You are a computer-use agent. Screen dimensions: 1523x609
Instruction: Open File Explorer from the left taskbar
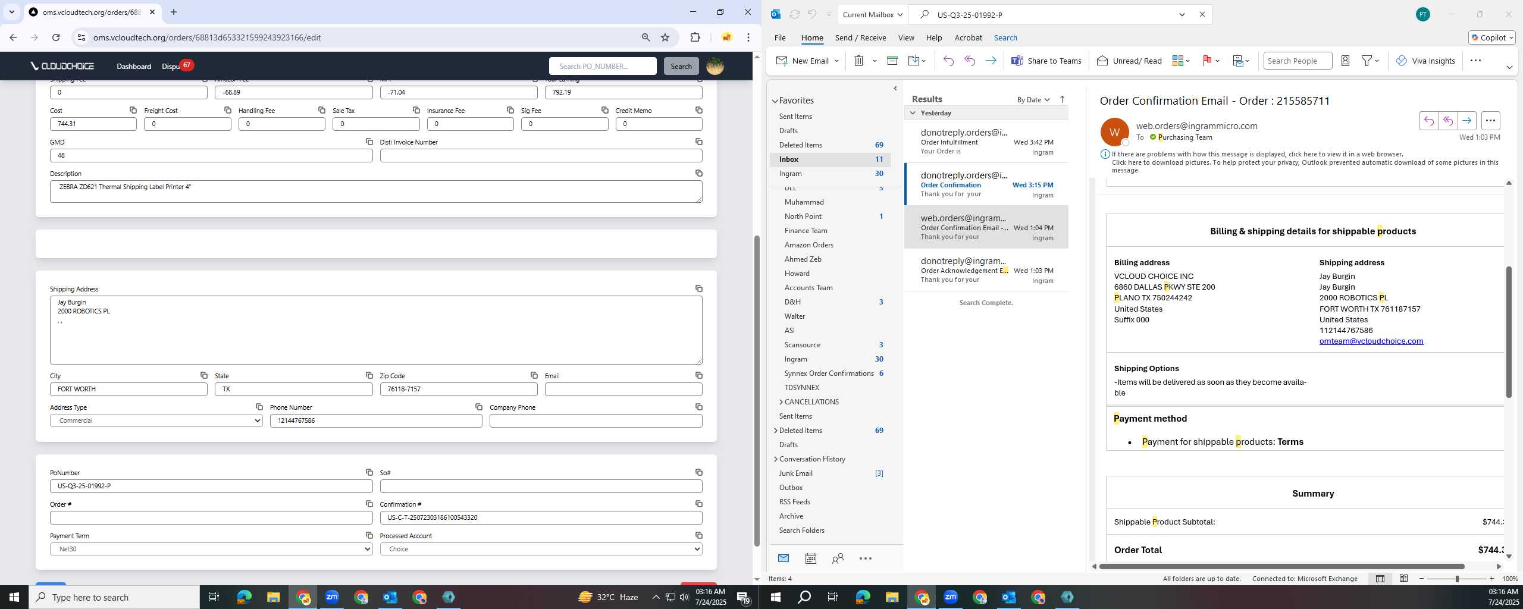pos(273,597)
